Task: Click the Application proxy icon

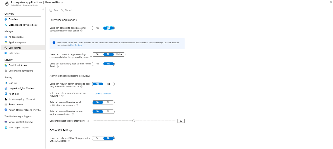Action: tap(6, 43)
